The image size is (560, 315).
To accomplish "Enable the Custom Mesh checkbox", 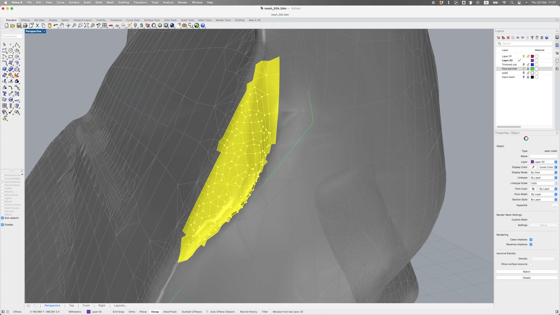I will point(531,220).
